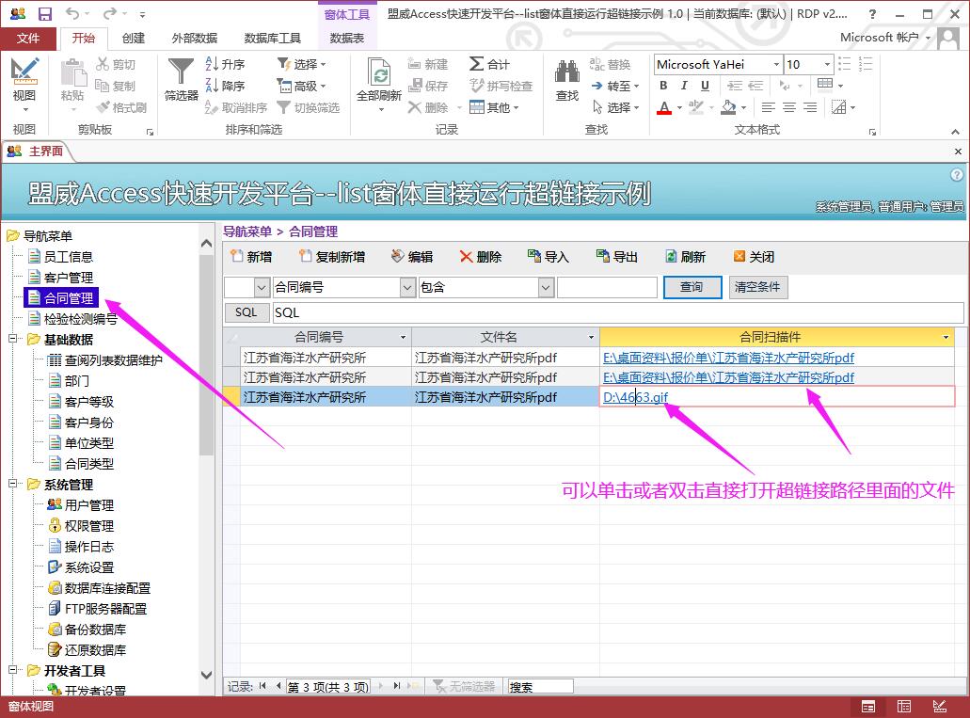The image size is (970, 718).
Task: Click the Undo arrow icon
Action: [x=72, y=13]
